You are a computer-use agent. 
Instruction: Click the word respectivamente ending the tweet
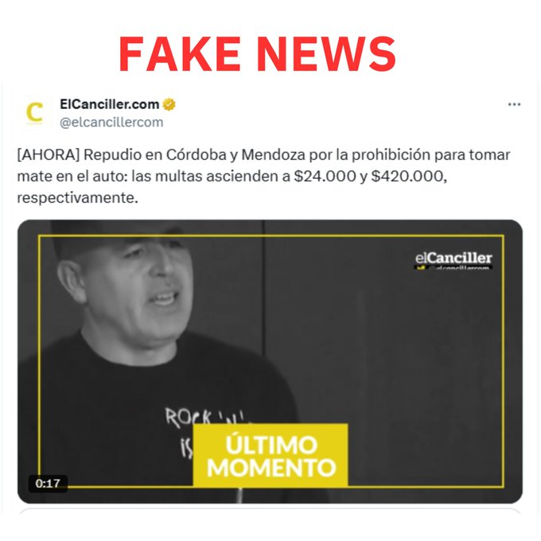coord(77,198)
